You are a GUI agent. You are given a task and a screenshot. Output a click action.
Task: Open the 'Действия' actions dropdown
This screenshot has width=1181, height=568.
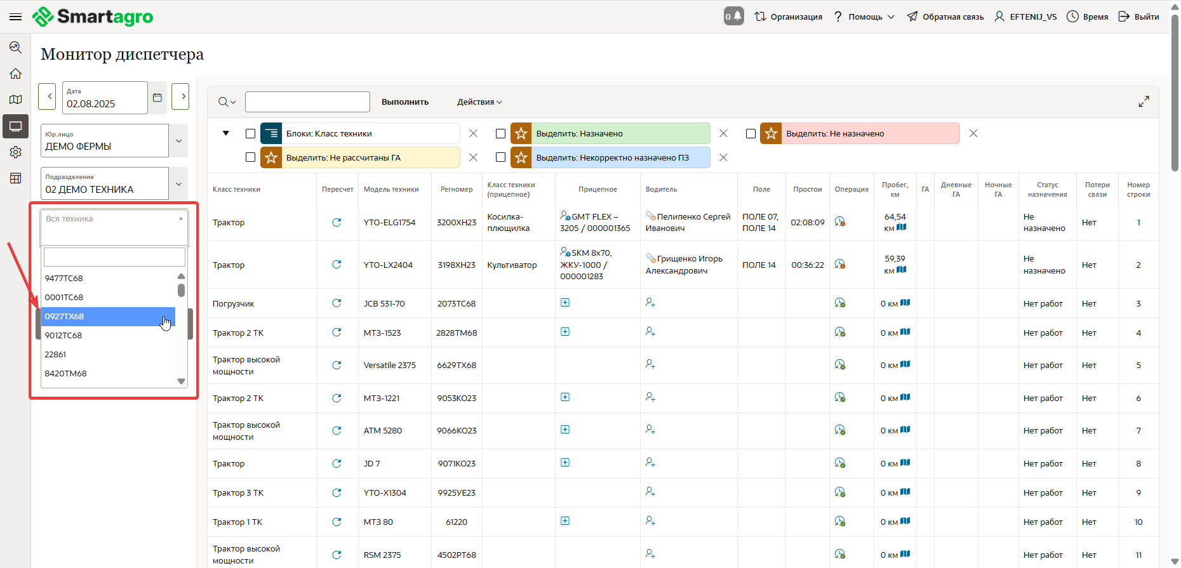pos(479,102)
